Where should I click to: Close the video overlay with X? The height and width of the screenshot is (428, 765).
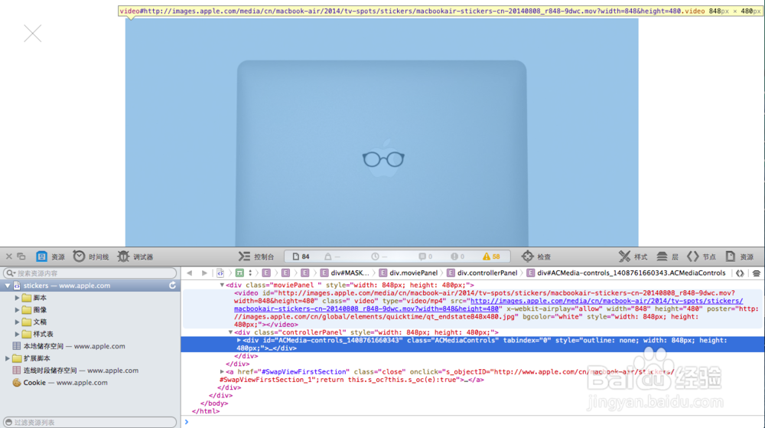coord(33,33)
